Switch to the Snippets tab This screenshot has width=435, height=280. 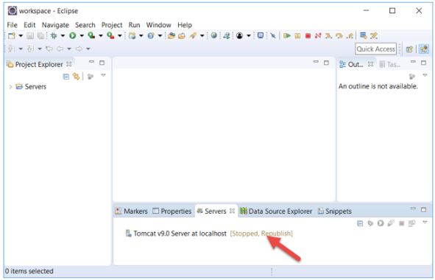[x=335, y=211]
